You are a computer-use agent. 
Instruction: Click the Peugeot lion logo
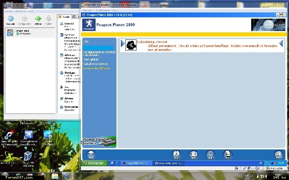coord(89,25)
